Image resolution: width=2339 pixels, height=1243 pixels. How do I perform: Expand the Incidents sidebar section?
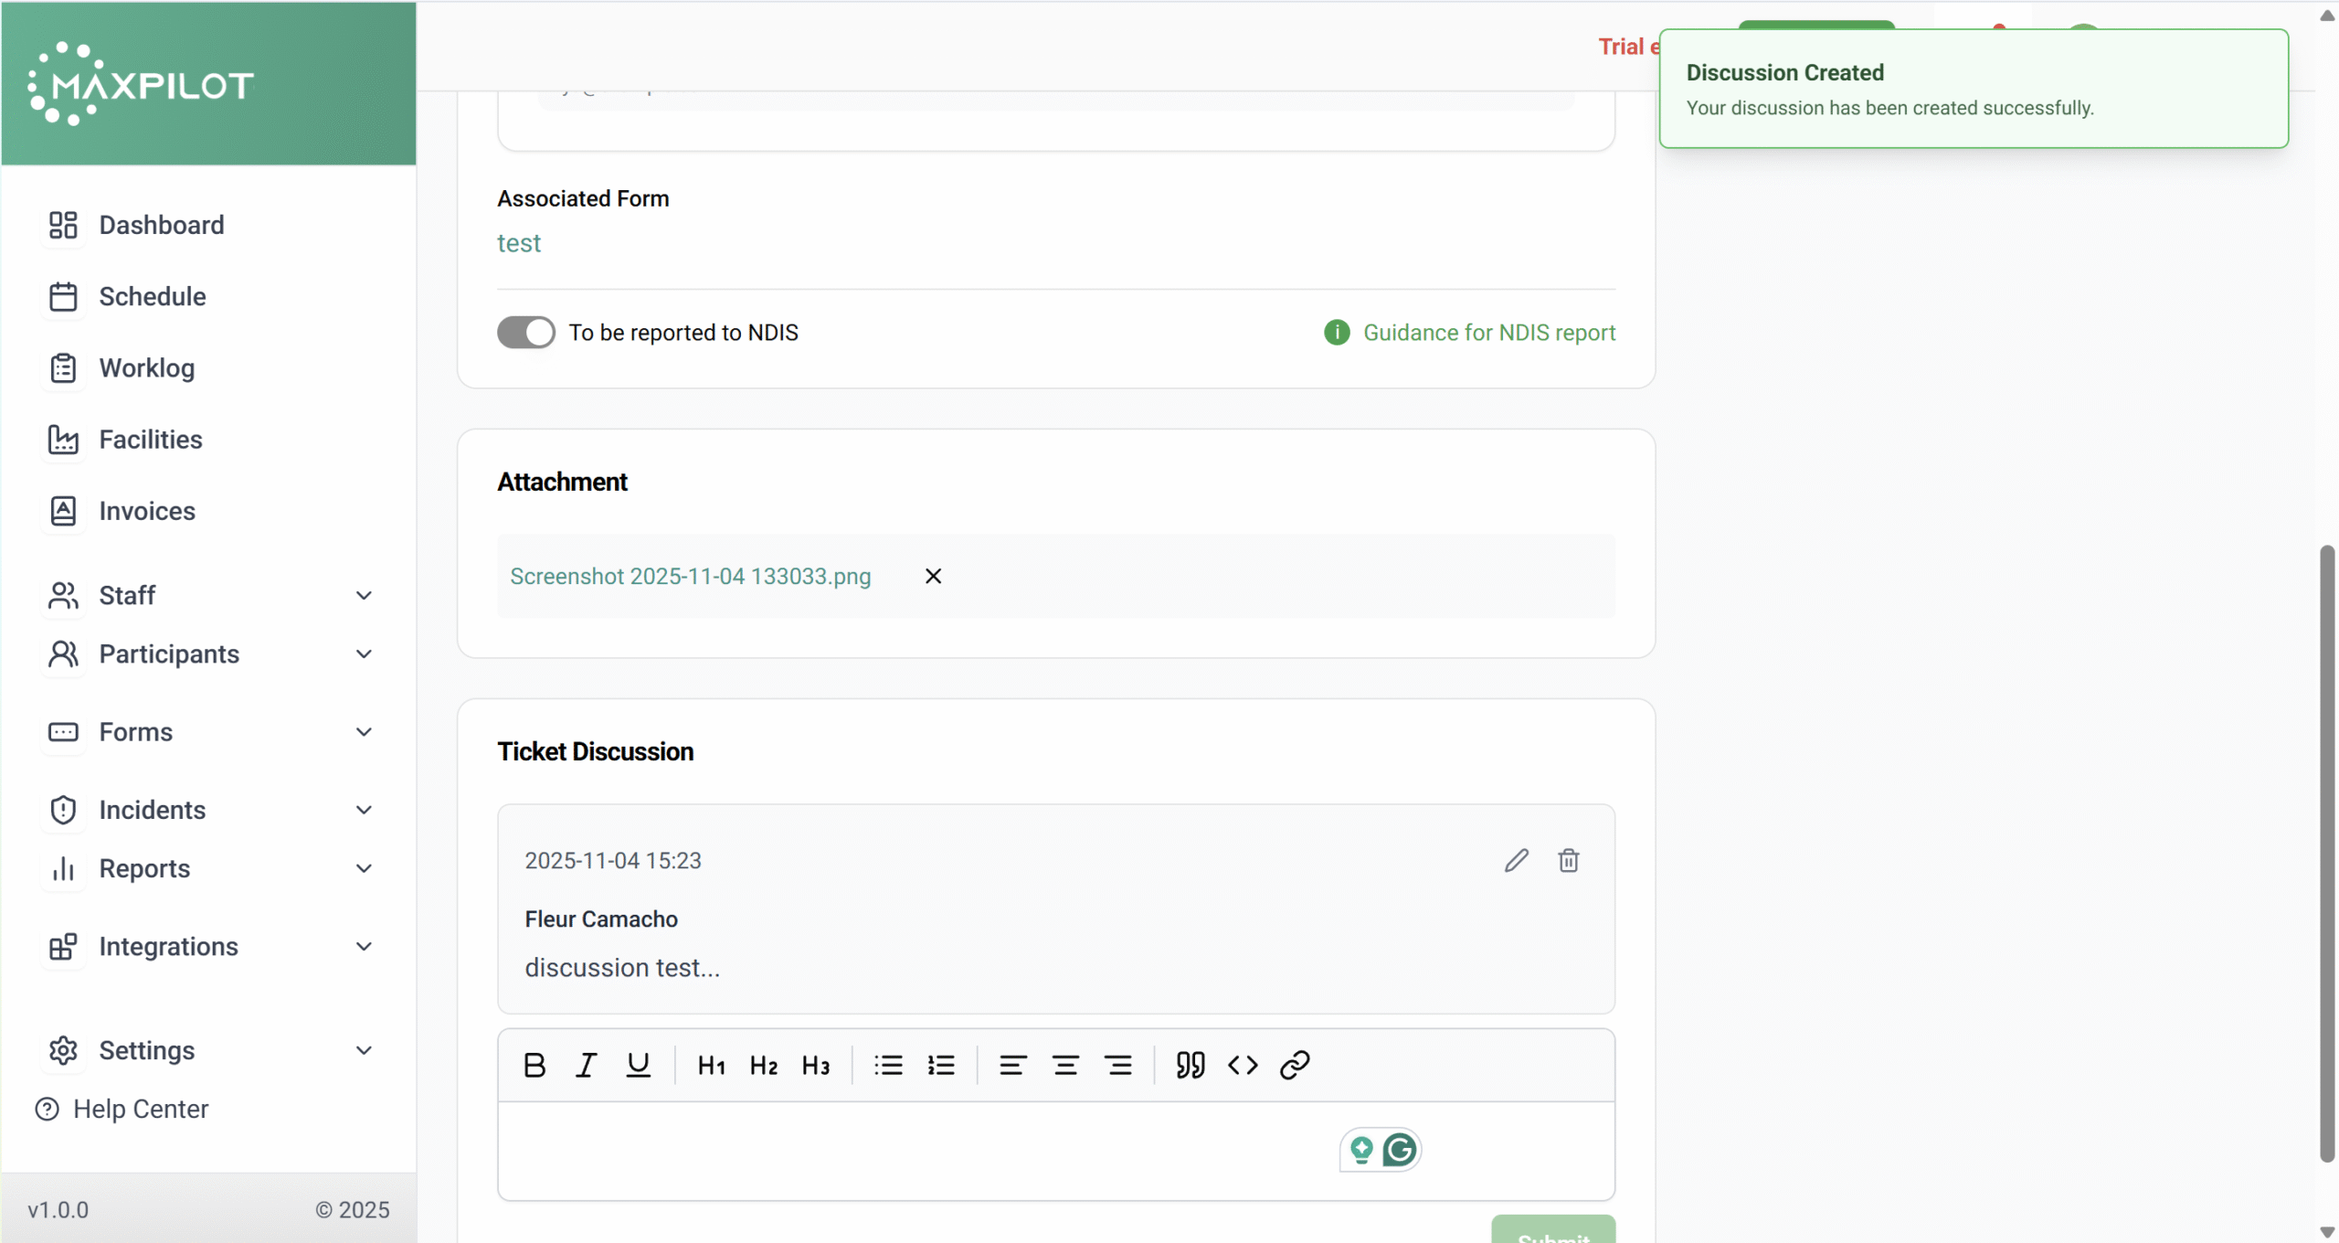point(364,810)
